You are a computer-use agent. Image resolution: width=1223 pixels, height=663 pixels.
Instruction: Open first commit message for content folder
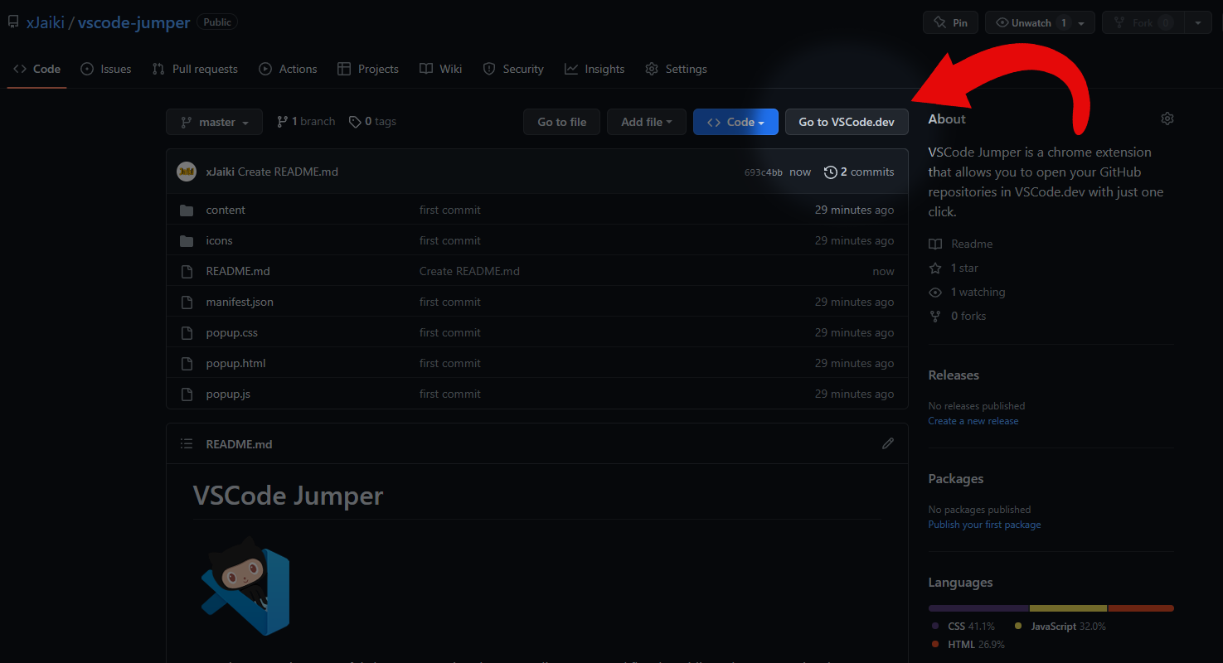450,211
